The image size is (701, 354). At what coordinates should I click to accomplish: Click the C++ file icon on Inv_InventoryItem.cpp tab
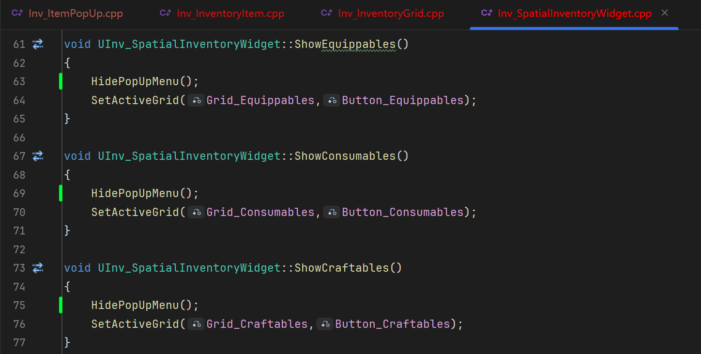tap(166, 13)
